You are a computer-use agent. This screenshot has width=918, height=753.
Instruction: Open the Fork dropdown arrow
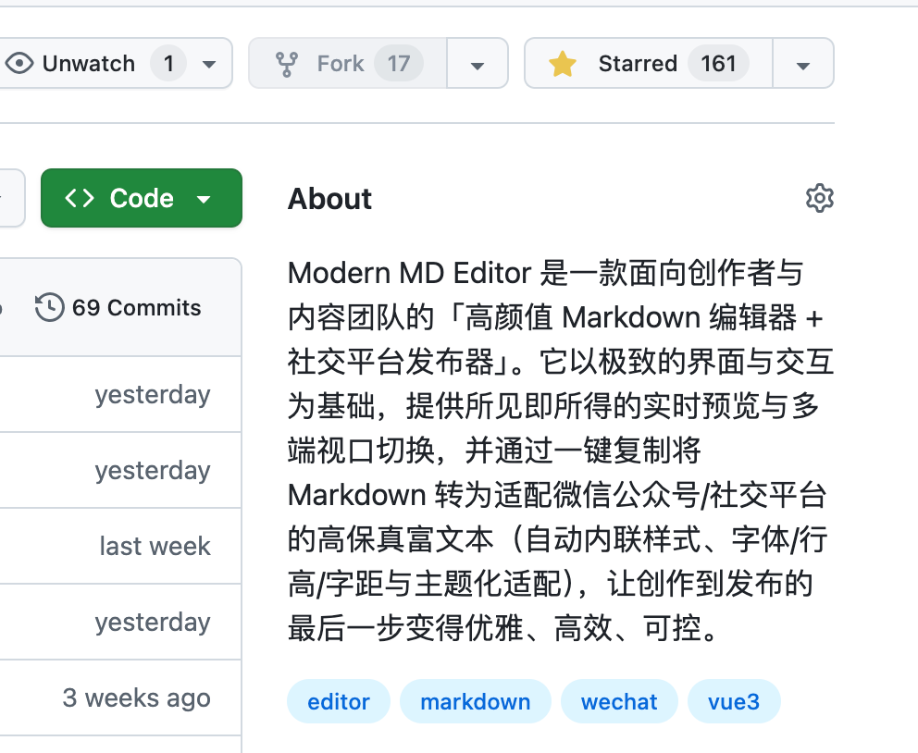pyautogui.click(x=478, y=63)
